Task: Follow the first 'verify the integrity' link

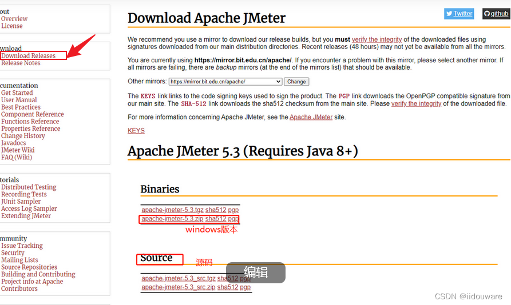Action: tap(377, 39)
